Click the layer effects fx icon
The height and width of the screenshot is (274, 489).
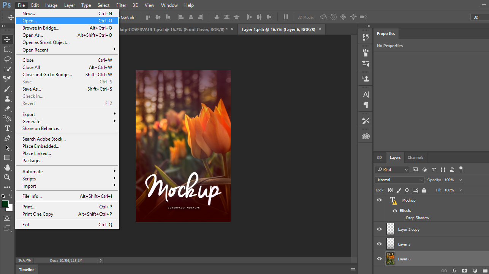point(454,271)
